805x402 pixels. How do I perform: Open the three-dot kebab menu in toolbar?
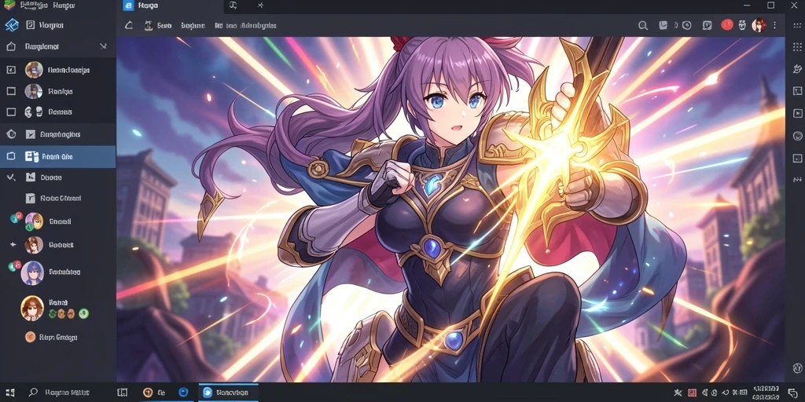774,25
